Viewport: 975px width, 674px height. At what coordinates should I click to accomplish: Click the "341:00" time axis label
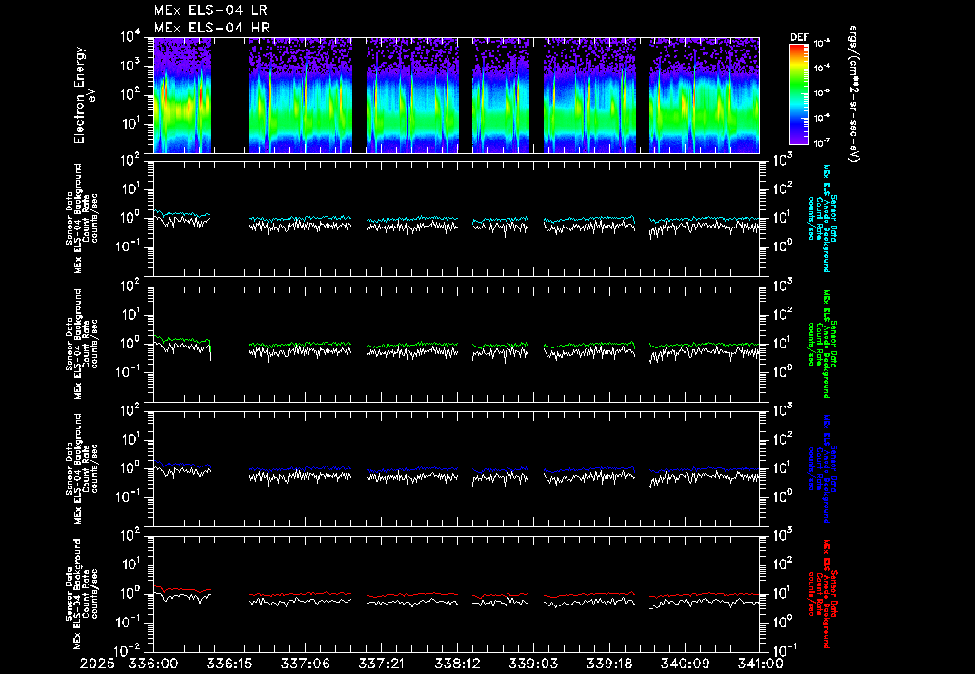(x=759, y=664)
